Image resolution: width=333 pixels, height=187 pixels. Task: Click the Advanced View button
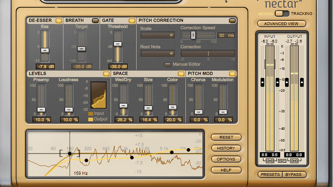281,24
